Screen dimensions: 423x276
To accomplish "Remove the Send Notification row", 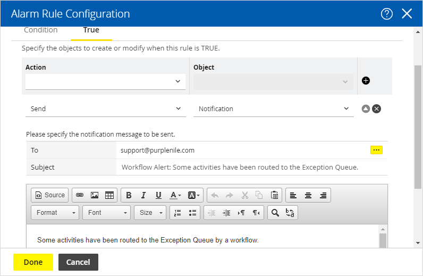I will 376,108.
